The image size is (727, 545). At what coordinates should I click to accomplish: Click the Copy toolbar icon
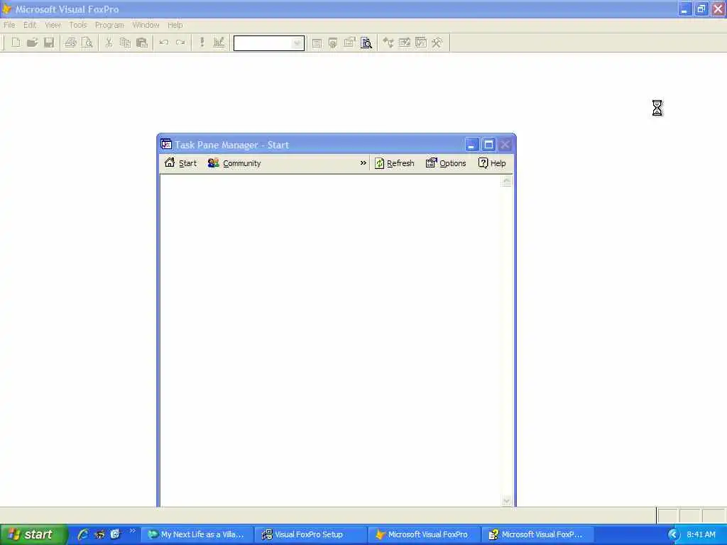tap(125, 43)
